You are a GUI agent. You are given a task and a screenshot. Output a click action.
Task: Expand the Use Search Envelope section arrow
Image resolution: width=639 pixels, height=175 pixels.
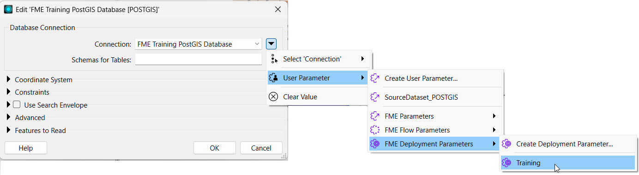(x=9, y=105)
